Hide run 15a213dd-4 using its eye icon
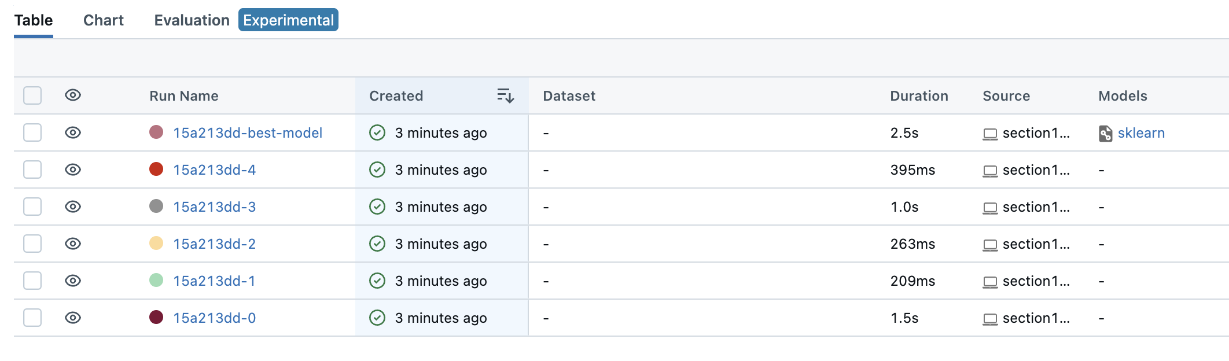The height and width of the screenshot is (361, 1229). click(x=73, y=170)
